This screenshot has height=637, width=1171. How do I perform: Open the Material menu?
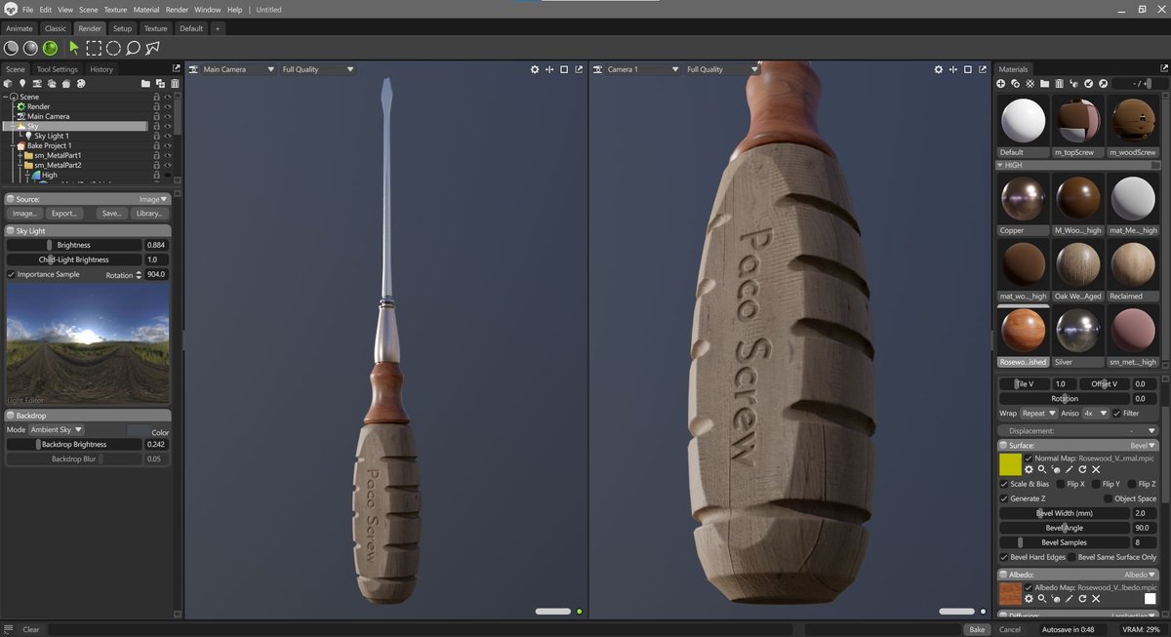pos(146,10)
